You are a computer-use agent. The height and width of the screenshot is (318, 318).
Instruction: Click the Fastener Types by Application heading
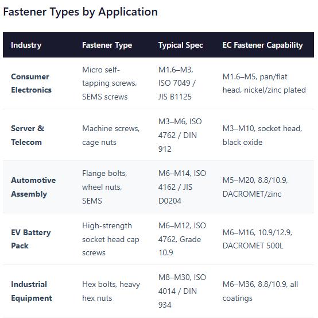pyautogui.click(x=80, y=12)
